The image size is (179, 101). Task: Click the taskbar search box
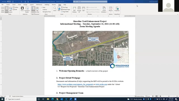[x=20, y=99]
